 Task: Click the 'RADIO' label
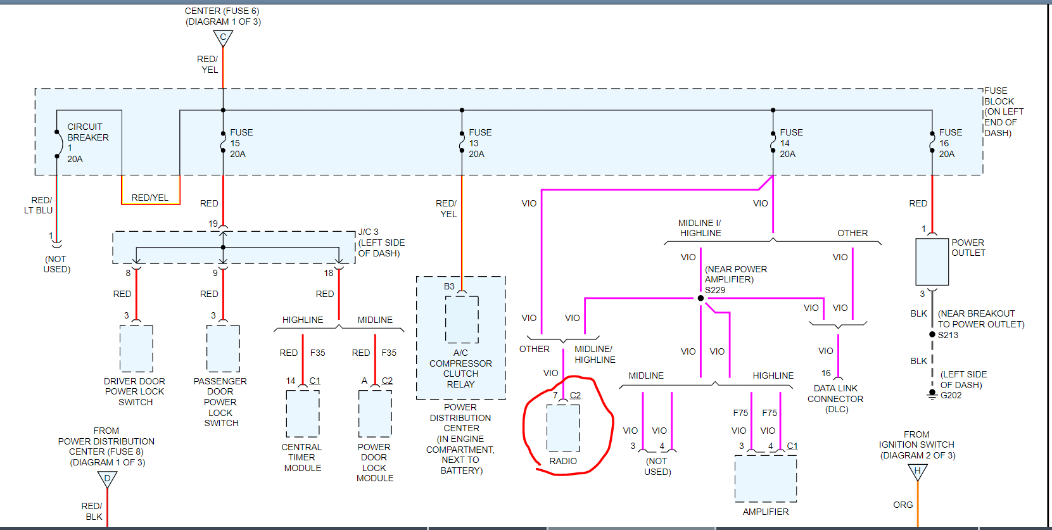[563, 461]
